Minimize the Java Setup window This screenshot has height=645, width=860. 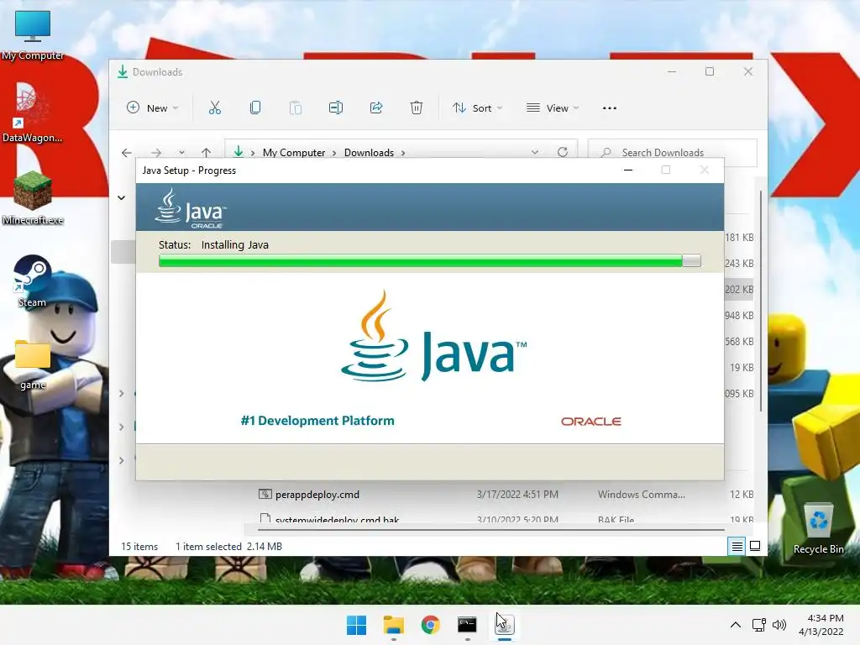pos(628,170)
